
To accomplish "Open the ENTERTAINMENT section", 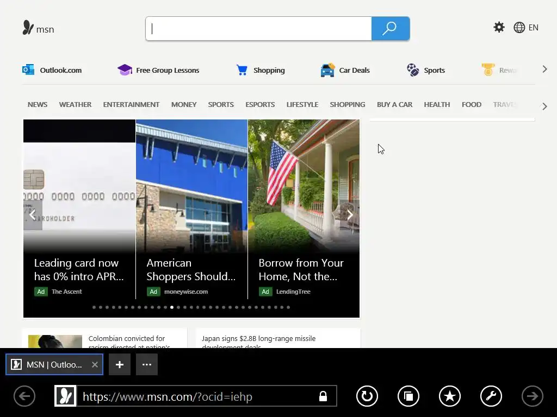I will pyautogui.click(x=131, y=105).
